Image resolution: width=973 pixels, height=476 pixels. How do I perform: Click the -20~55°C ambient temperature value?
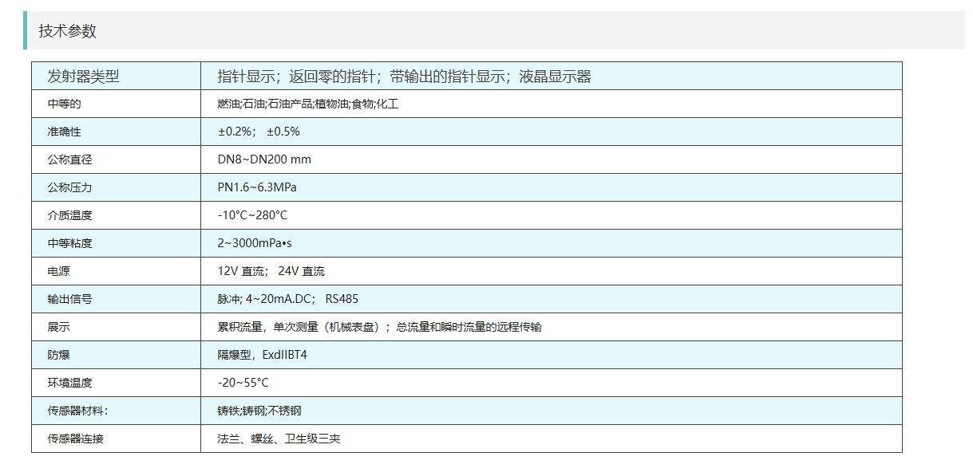point(243,383)
